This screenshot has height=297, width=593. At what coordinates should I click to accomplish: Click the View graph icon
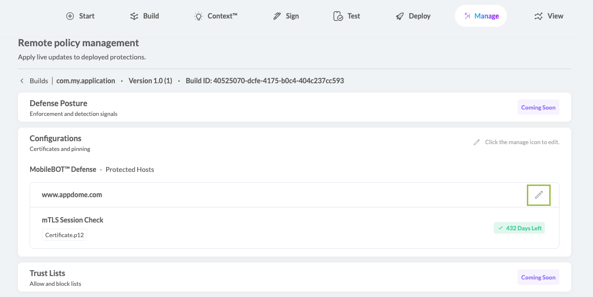coord(539,16)
